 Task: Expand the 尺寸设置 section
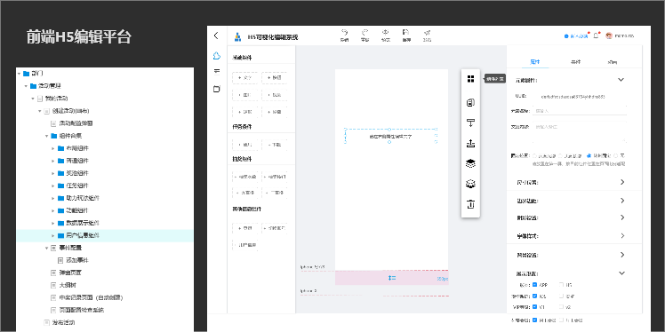click(x=622, y=182)
